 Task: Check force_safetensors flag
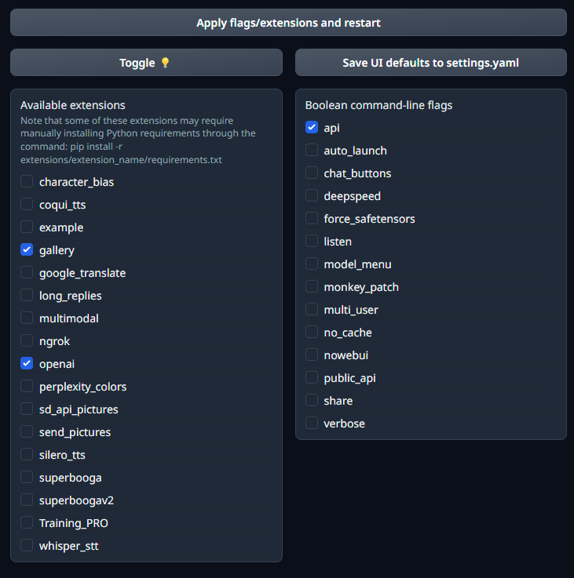[312, 218]
